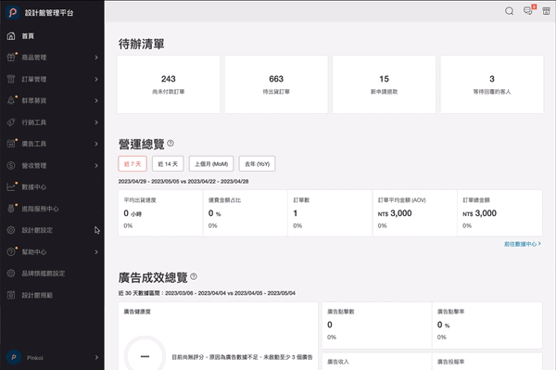Viewport: 556px width, 370px height.
Task: Open the 243 尚未付款訂單 card
Action: 169,84
